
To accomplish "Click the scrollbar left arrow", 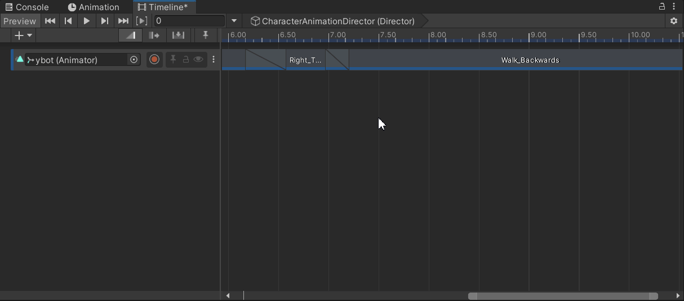I will point(228,296).
